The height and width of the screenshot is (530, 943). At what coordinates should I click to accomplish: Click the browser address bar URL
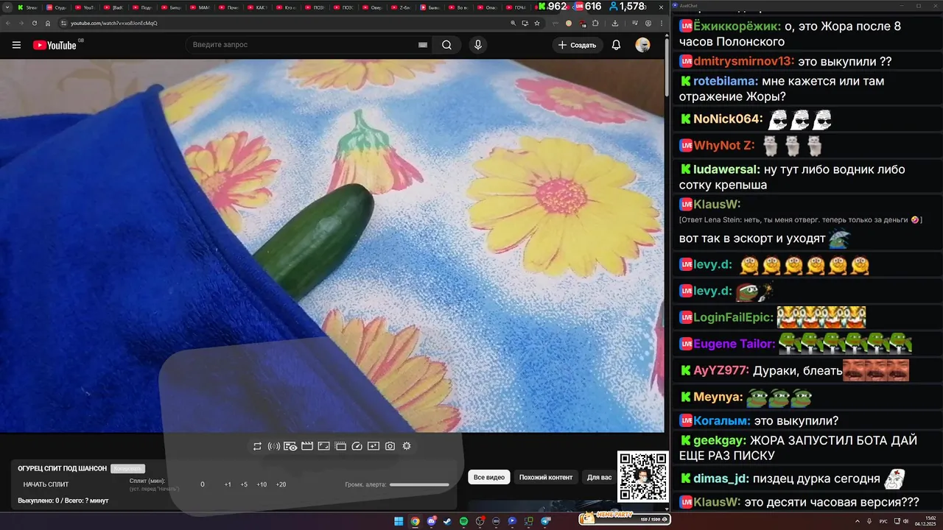coord(114,23)
